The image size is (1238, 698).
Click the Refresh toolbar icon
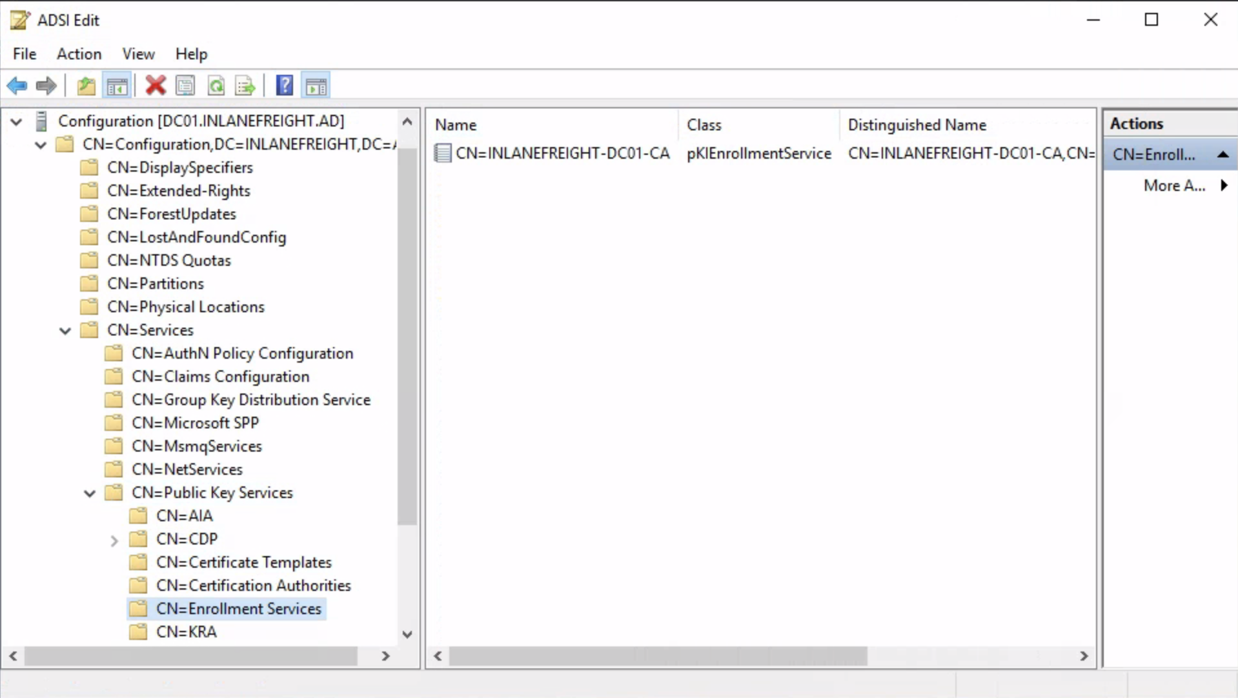pos(216,86)
